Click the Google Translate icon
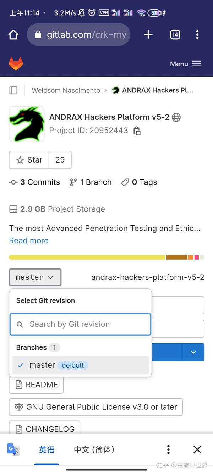Viewport: 213px width, 474px height. point(13,449)
